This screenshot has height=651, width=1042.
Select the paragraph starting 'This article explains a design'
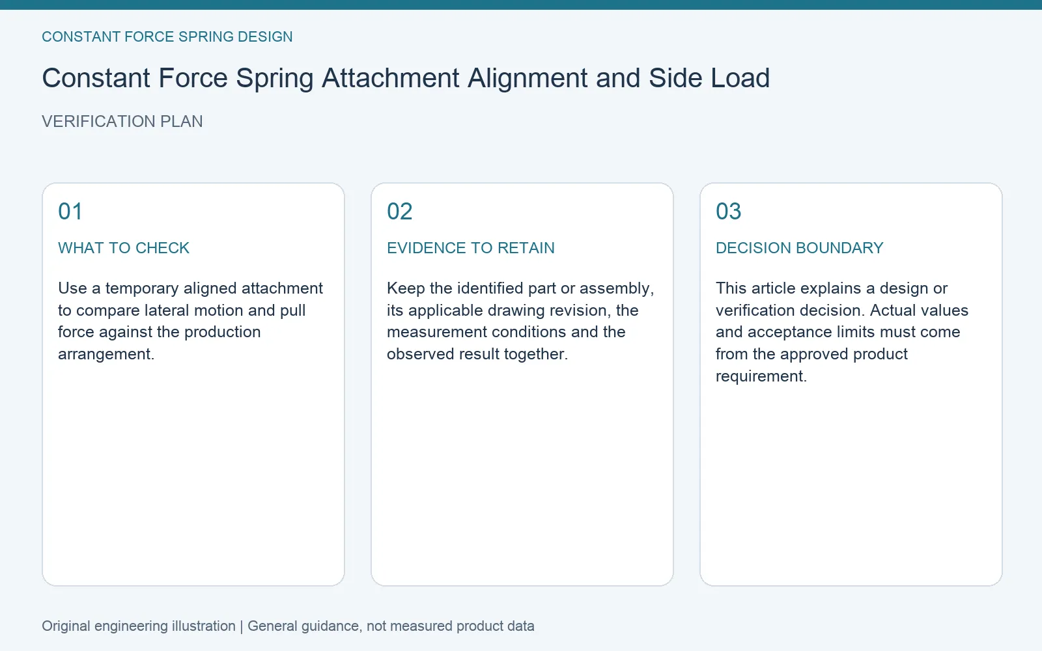(x=842, y=332)
